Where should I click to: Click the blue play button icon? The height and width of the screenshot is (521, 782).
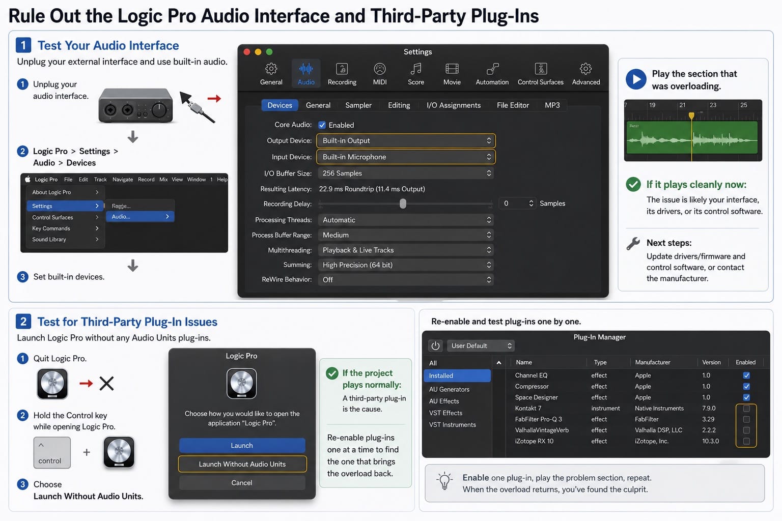[x=636, y=79]
